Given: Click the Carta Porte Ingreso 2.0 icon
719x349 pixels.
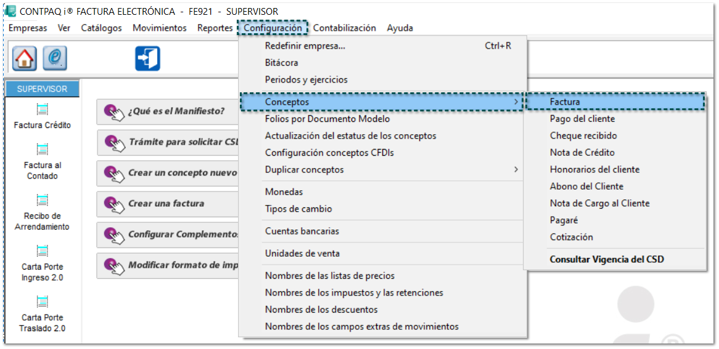Looking at the screenshot, I should [43, 251].
